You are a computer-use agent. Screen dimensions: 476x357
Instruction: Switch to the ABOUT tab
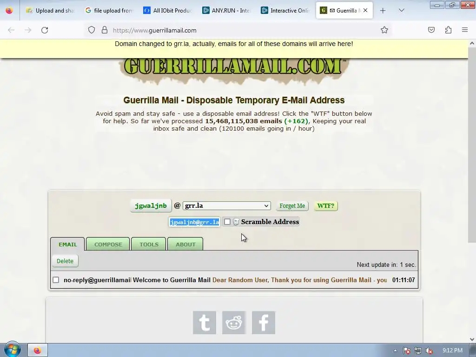click(x=185, y=245)
